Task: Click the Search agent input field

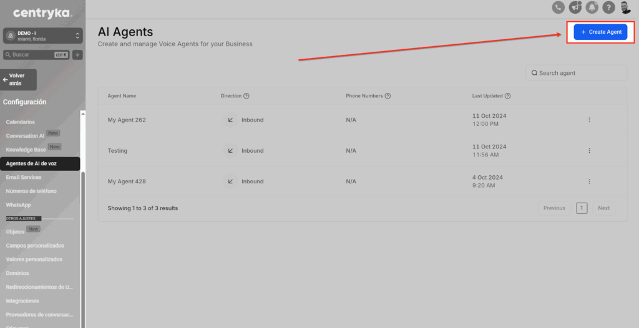Action: (x=576, y=73)
